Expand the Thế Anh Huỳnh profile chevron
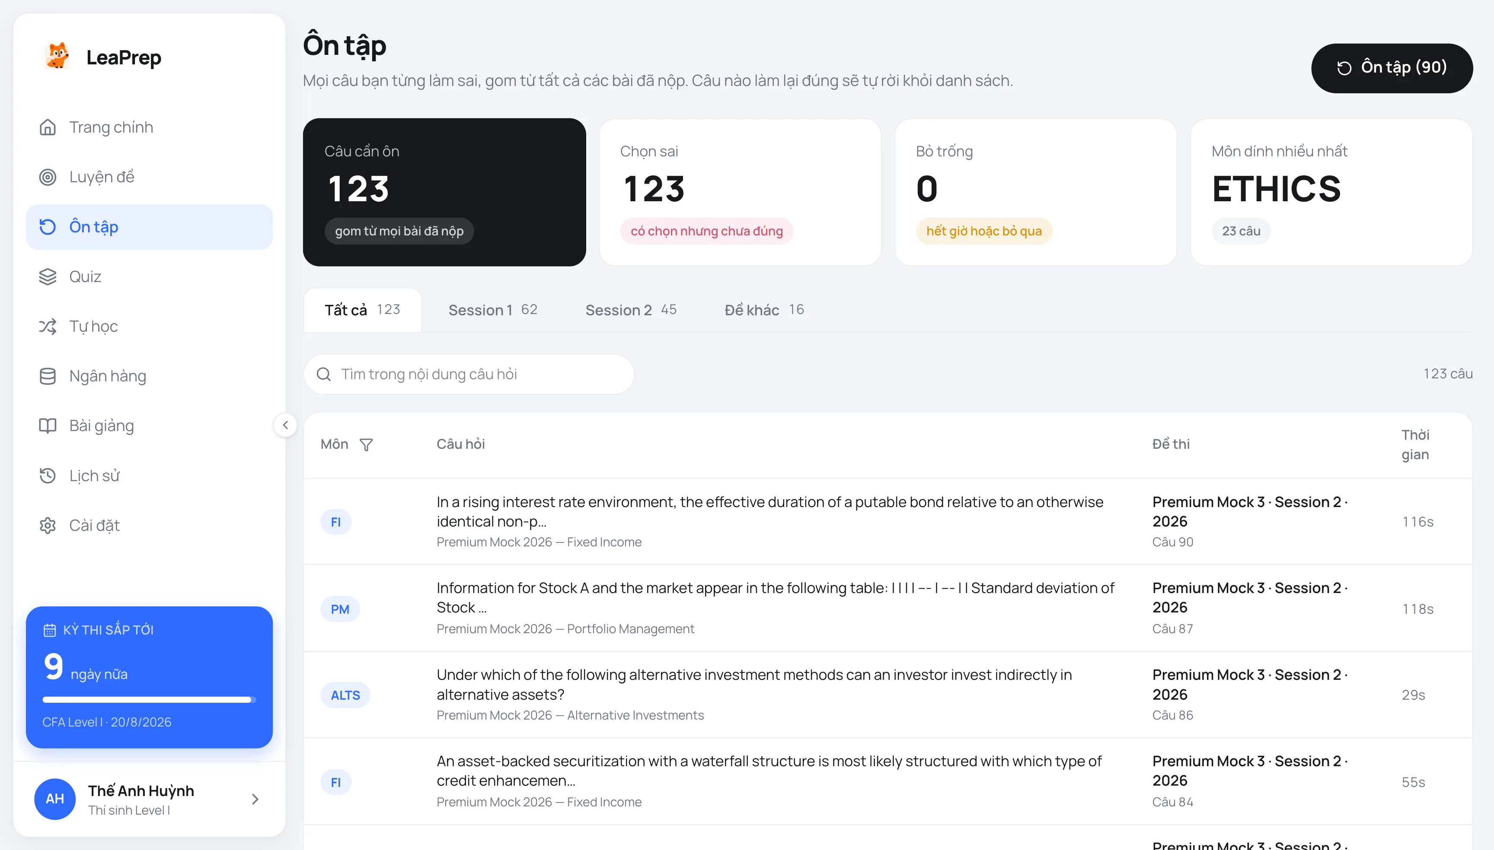Viewport: 1494px width, 850px height. (x=255, y=799)
